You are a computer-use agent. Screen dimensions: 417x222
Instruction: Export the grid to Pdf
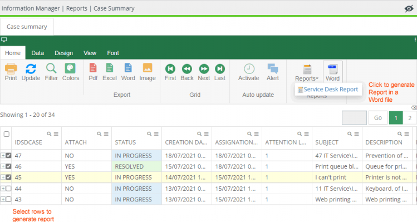[x=93, y=68]
